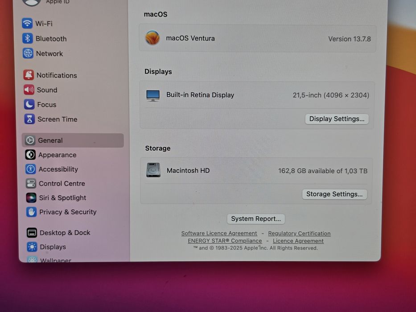Switch to the Network section label
This screenshot has height=312, width=416.
pyautogui.click(x=49, y=53)
